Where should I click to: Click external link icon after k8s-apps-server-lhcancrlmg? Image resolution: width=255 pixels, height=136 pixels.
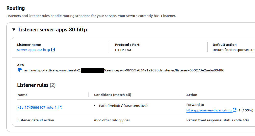(x=235, y=110)
